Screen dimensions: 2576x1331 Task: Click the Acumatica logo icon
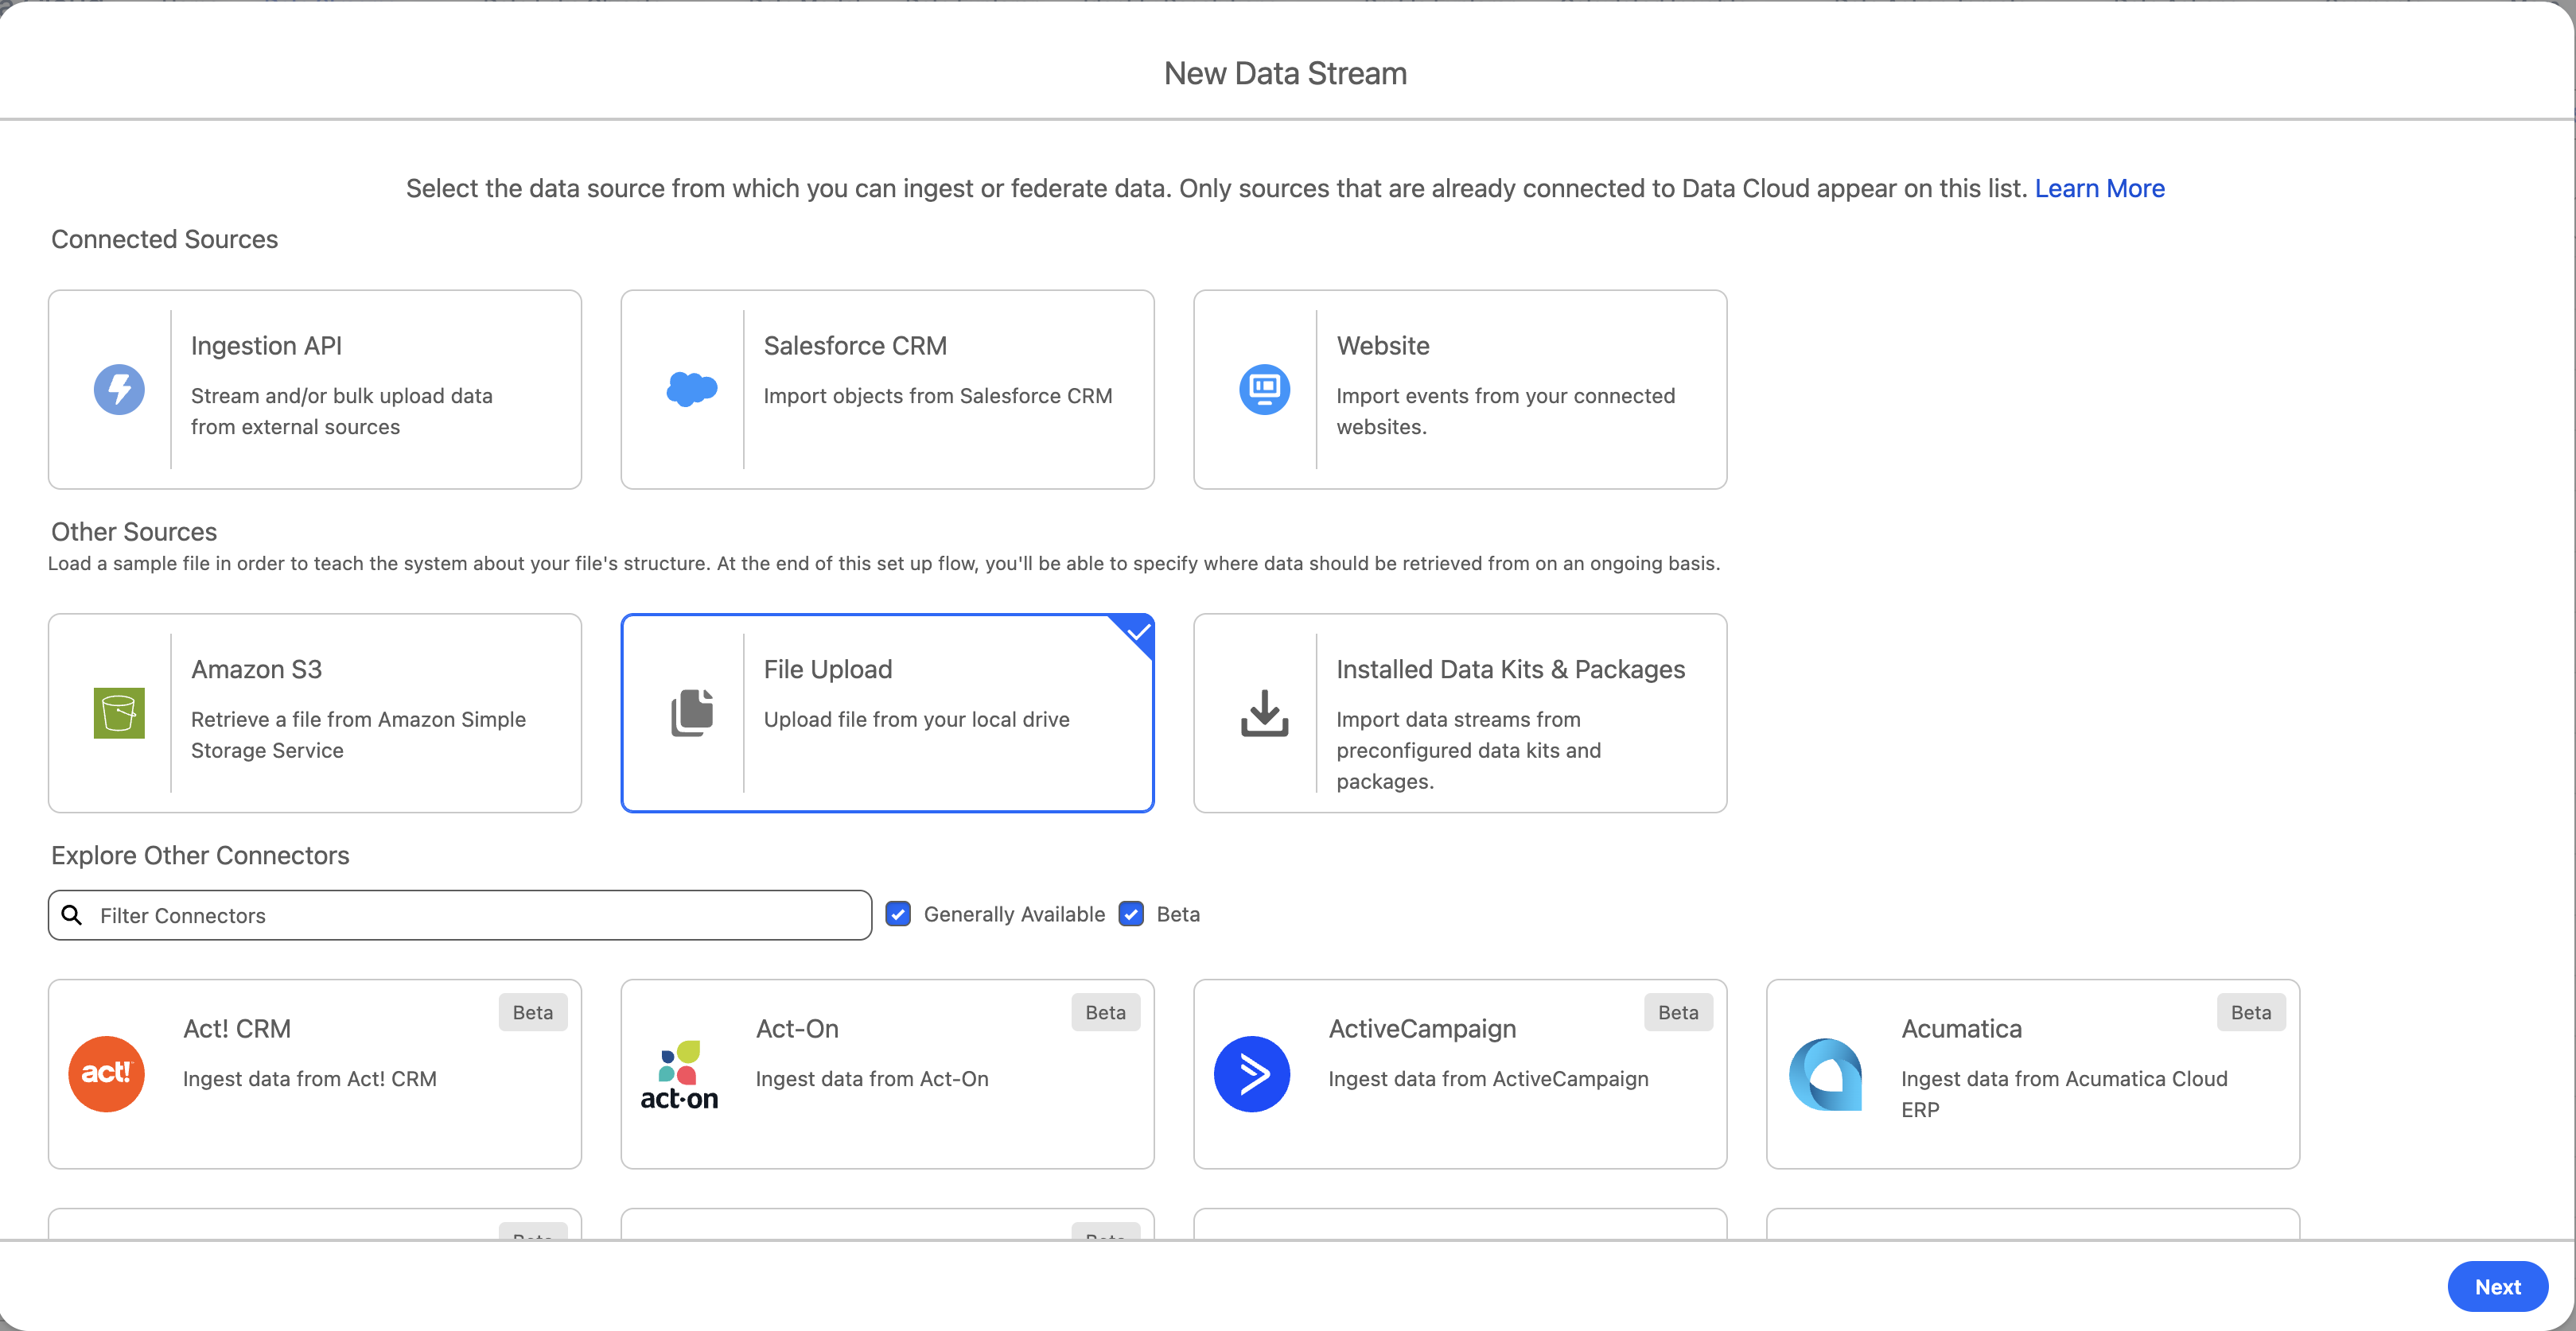1825,1074
